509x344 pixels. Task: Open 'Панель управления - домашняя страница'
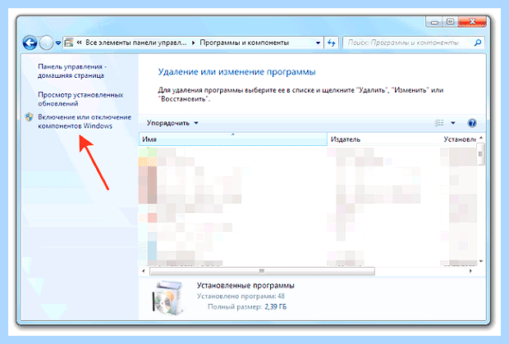[x=72, y=71]
